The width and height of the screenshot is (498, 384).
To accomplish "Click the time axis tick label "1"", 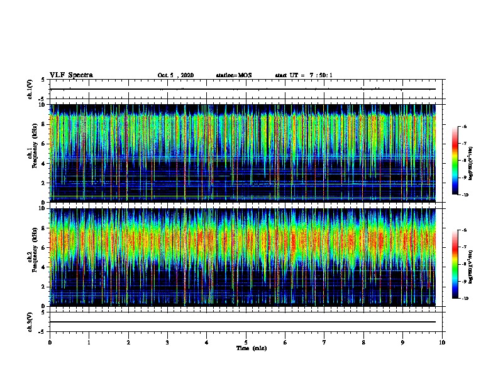I will coord(89,343).
